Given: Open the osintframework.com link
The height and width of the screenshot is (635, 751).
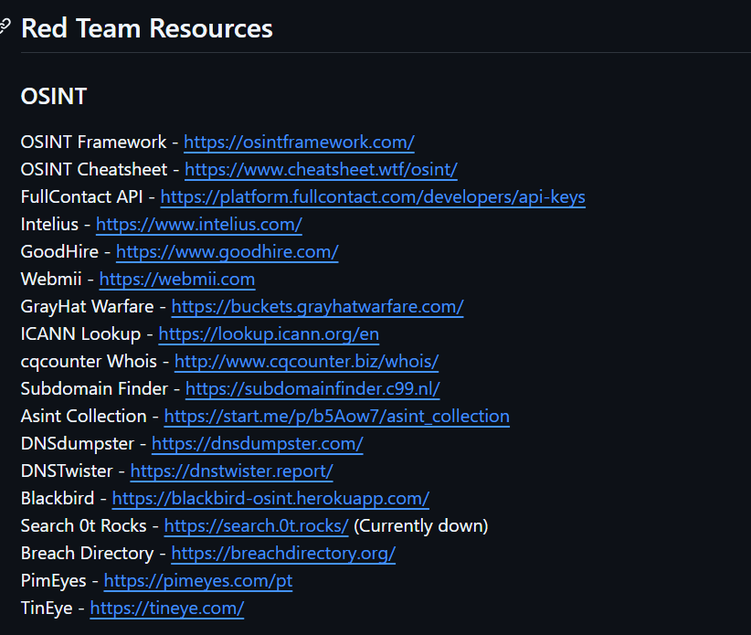Looking at the screenshot, I should point(299,143).
